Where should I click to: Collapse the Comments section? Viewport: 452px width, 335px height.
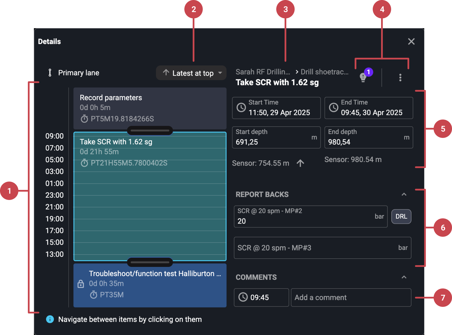click(x=404, y=277)
